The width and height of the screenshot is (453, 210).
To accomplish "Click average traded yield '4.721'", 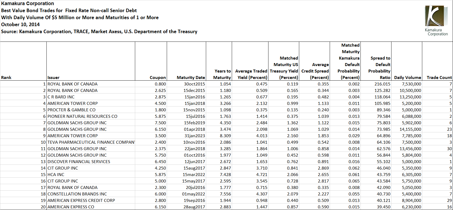I will point(262,175).
